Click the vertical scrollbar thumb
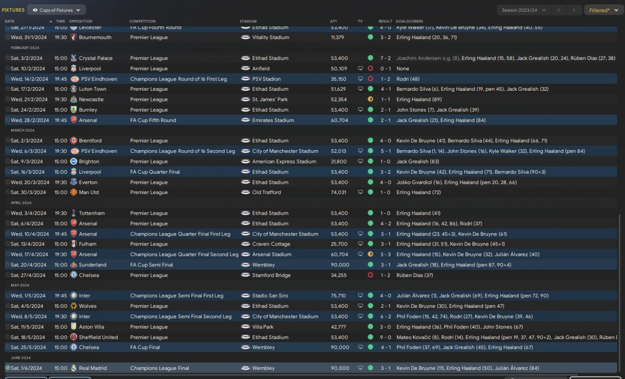The height and width of the screenshot is (379, 625). tap(619, 293)
